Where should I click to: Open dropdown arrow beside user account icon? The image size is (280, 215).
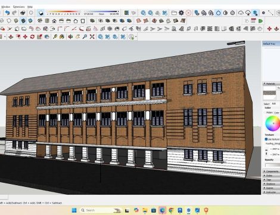pos(136,37)
